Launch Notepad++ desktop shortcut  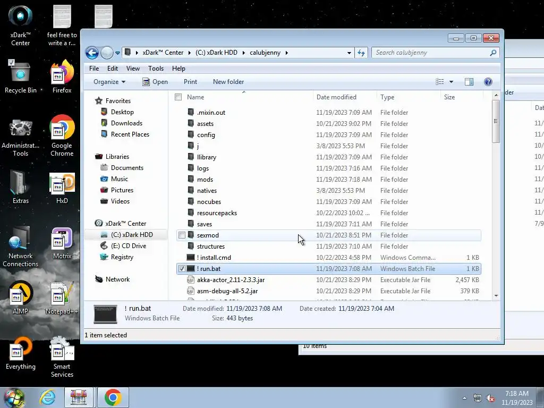click(62, 298)
